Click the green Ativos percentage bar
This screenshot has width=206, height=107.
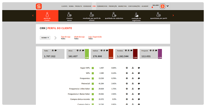[87, 54]
